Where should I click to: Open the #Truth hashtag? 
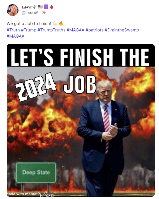click(x=13, y=30)
